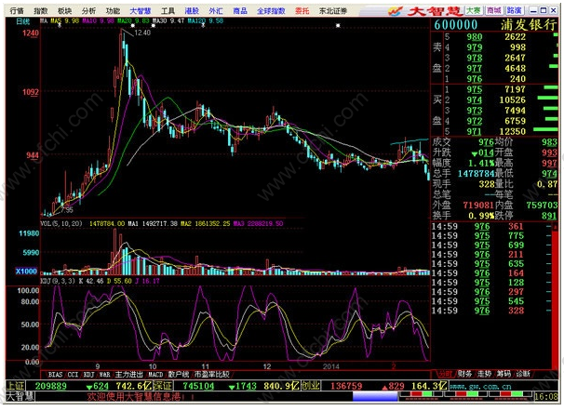The height and width of the screenshot is (411, 564).
Task: Click the 16:08 clock in status bar
Action: point(546,397)
